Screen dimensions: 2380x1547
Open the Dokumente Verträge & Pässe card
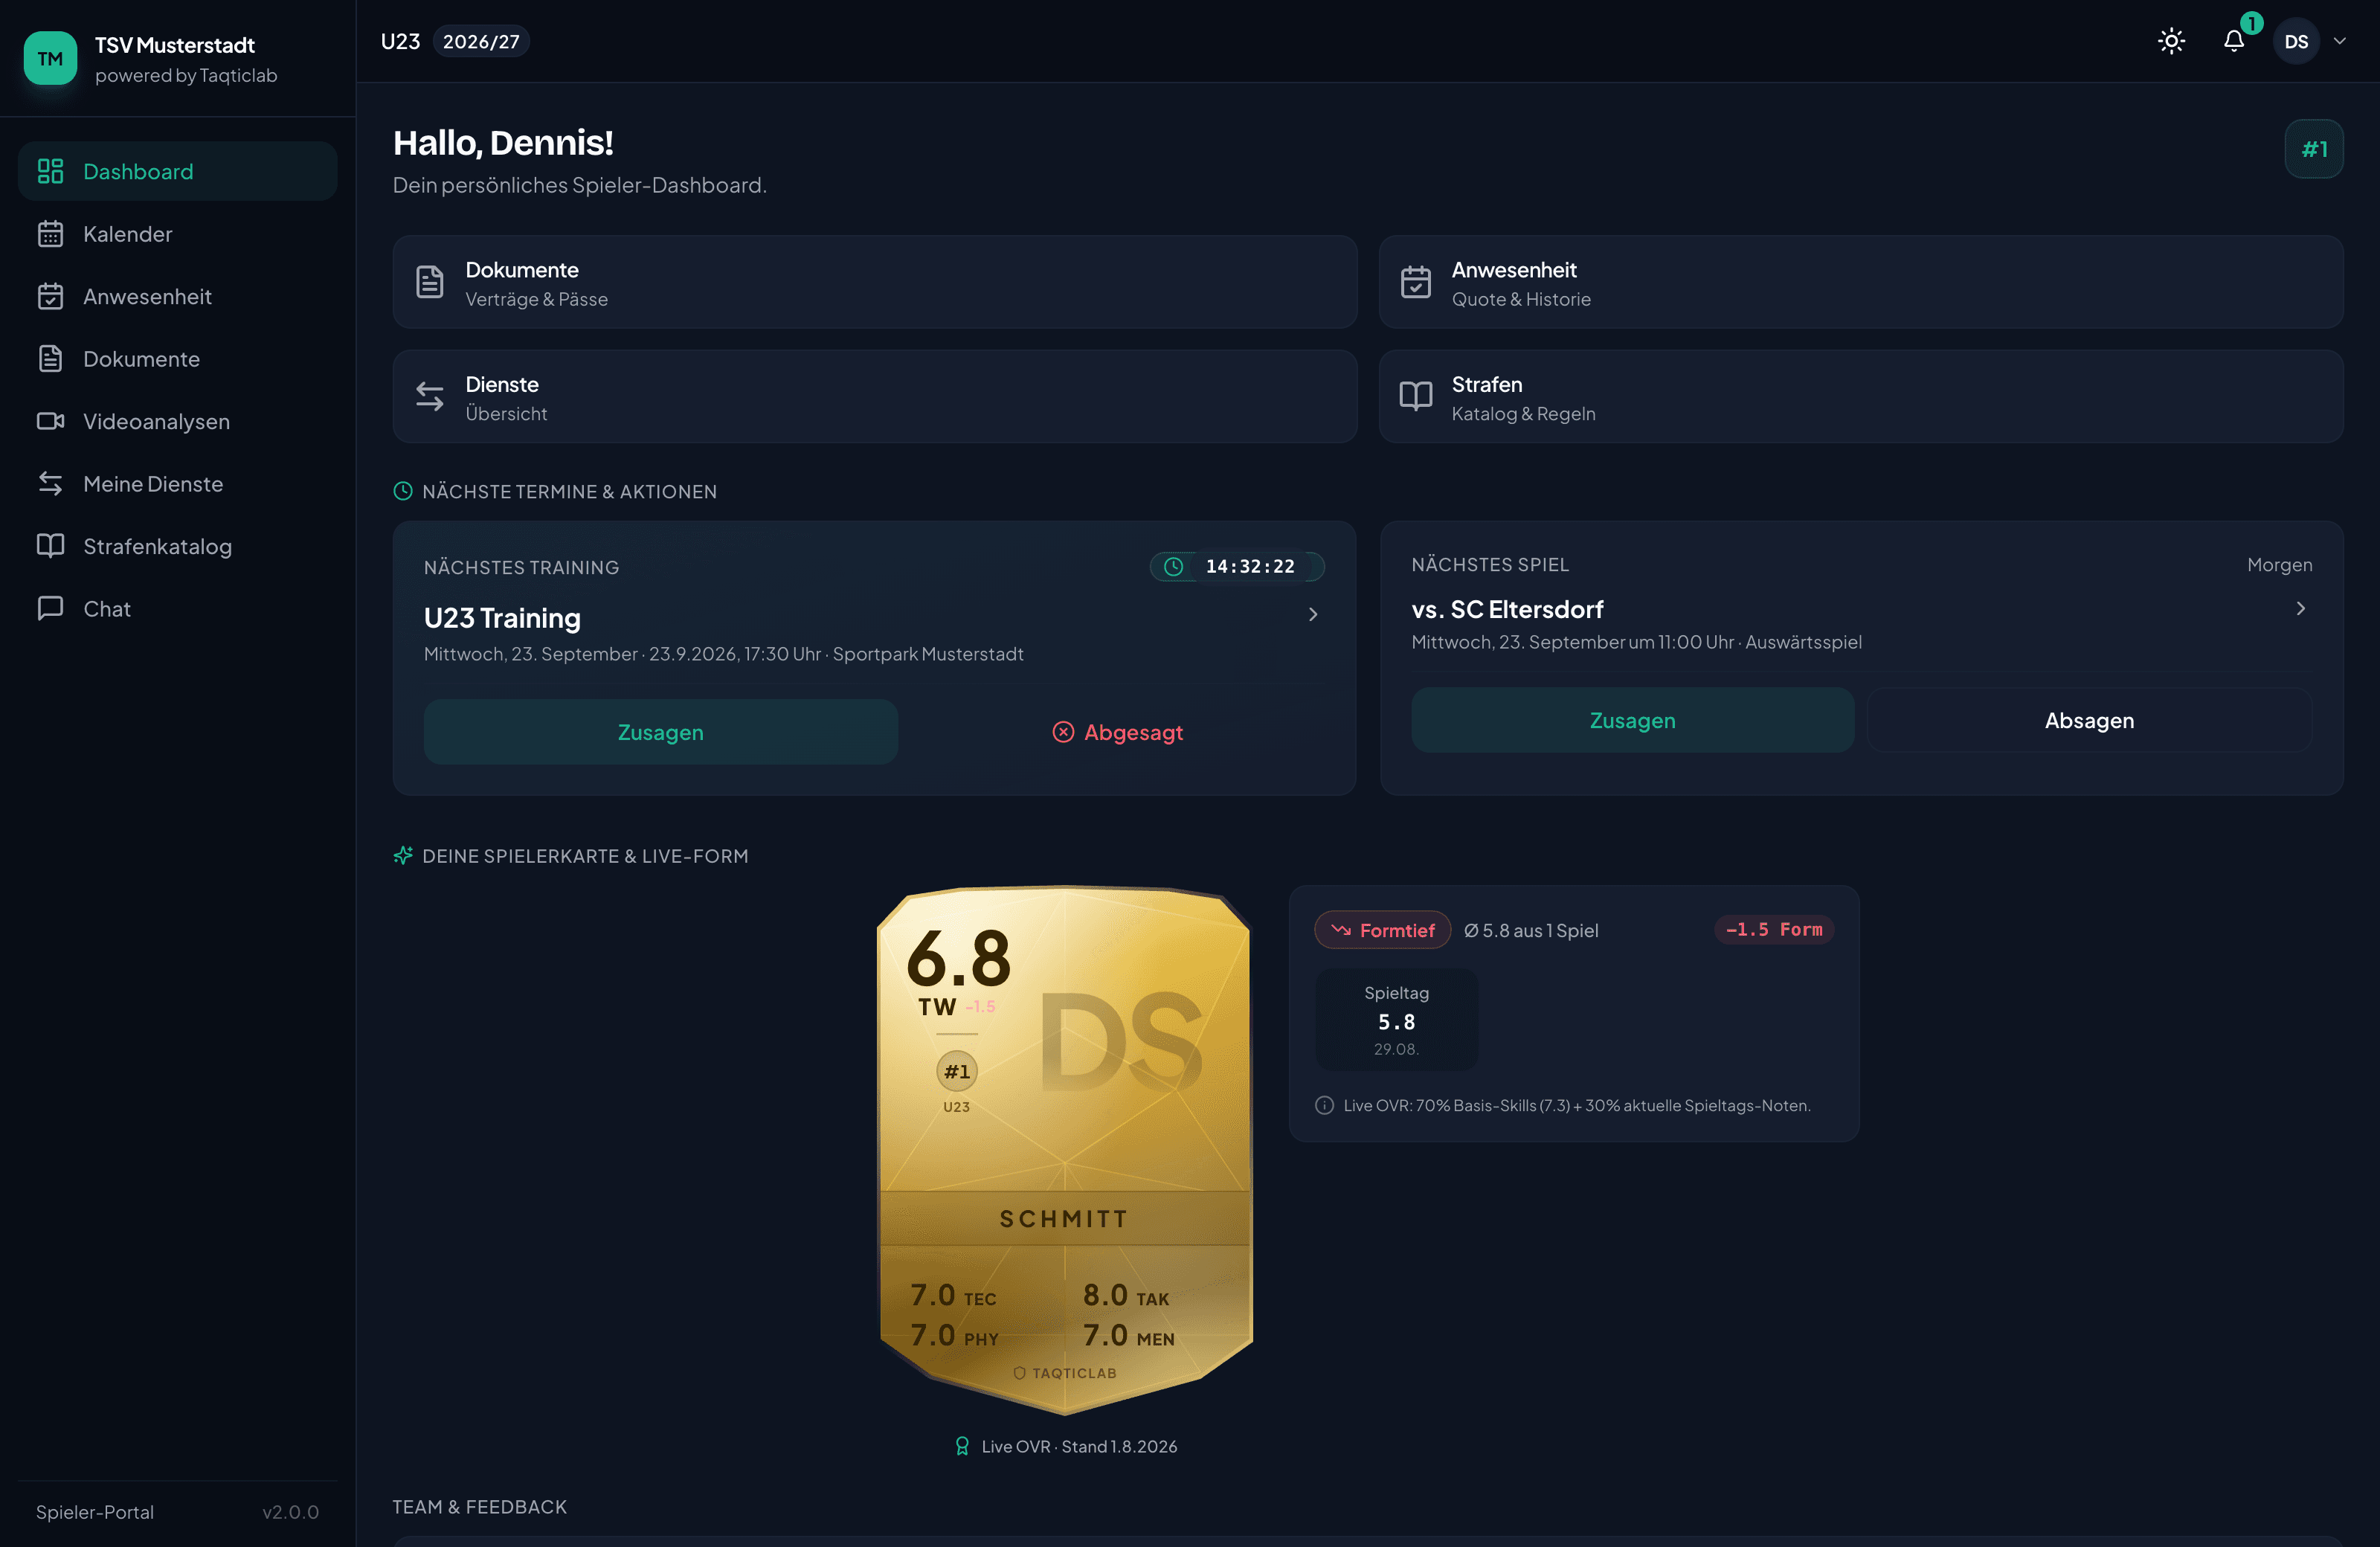pyautogui.click(x=875, y=282)
